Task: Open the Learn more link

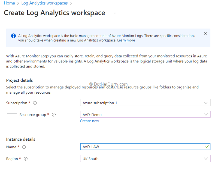Action: (126, 40)
